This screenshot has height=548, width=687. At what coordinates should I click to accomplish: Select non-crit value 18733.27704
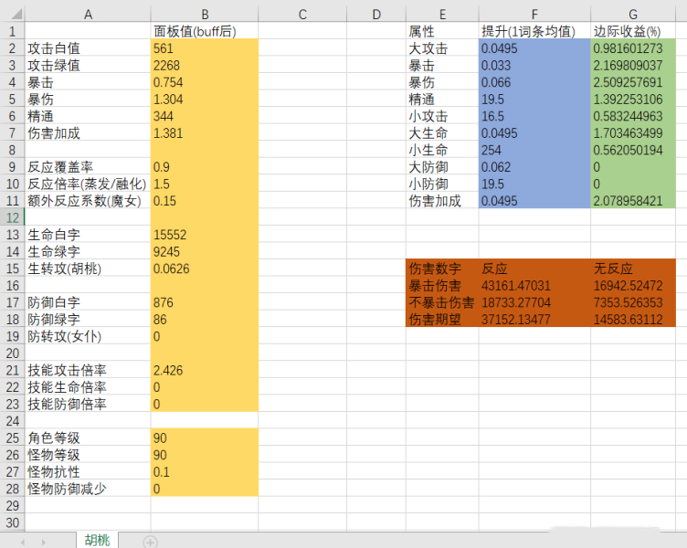pyautogui.click(x=534, y=302)
